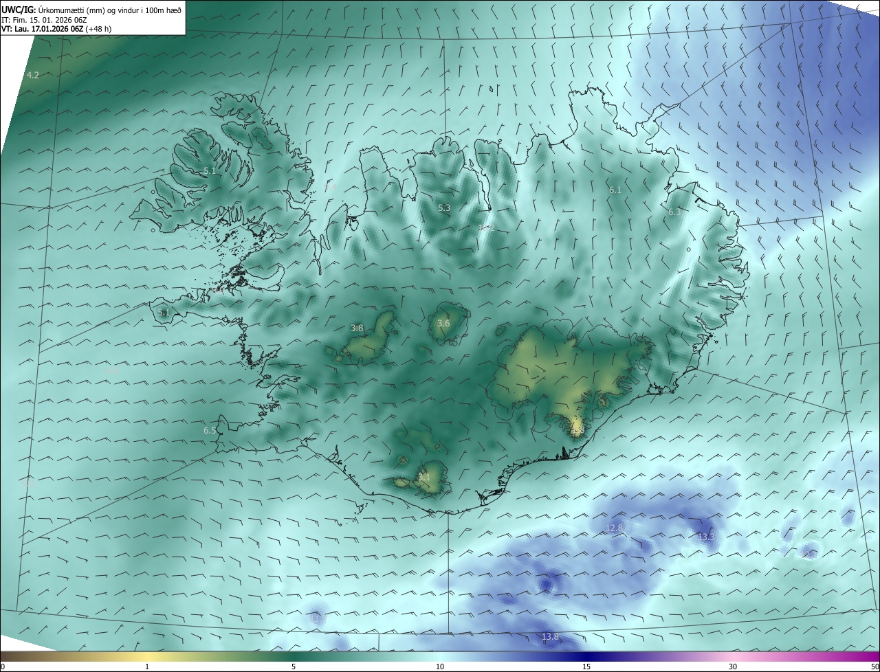Click the 13.8 value label near the legend
880x672 pixels.
(x=550, y=637)
